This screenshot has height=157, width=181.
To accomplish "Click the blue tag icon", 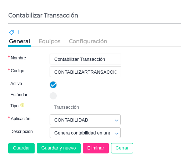I will tap(11, 32).
